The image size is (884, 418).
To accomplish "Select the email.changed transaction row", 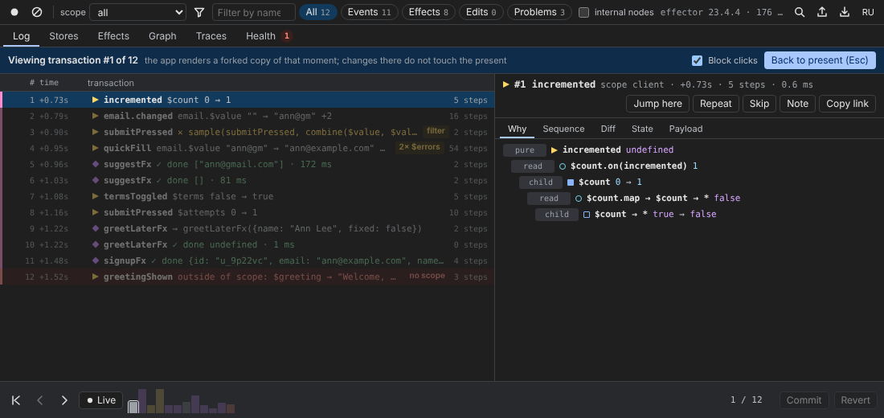I will (x=247, y=117).
